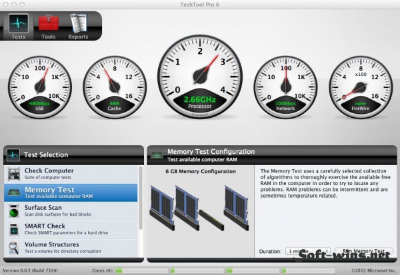The width and height of the screenshot is (400, 275).
Task: Click the last RAM module image
Action: (236, 208)
